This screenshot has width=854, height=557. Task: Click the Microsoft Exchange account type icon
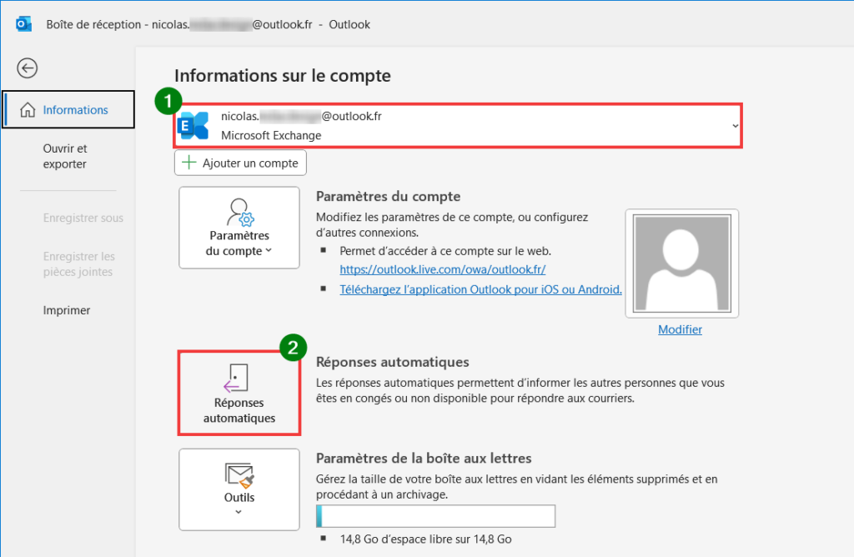193,125
